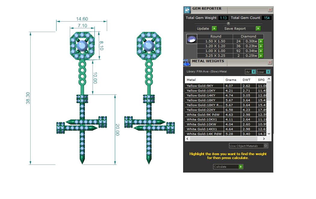This screenshot has height=199, width=316.
Task: Click the Metal Weights scale icon
Action: (187, 63)
